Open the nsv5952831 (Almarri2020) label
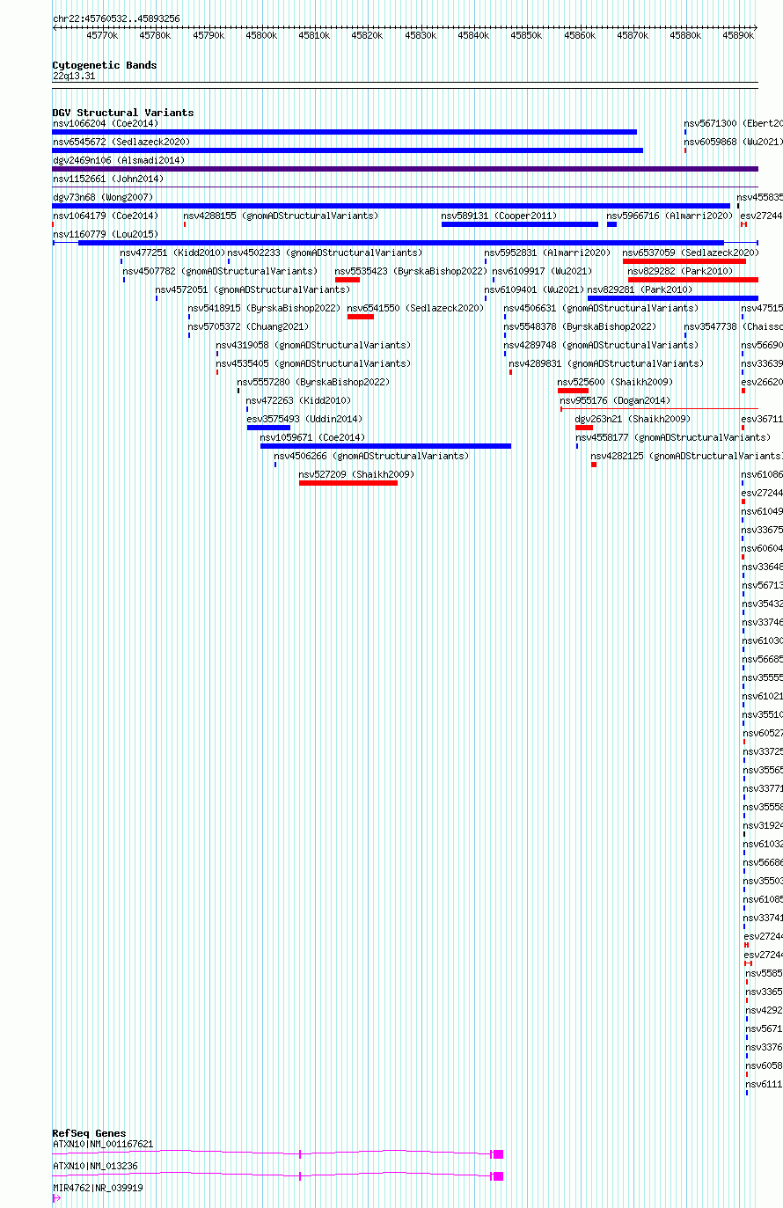 pos(547,253)
